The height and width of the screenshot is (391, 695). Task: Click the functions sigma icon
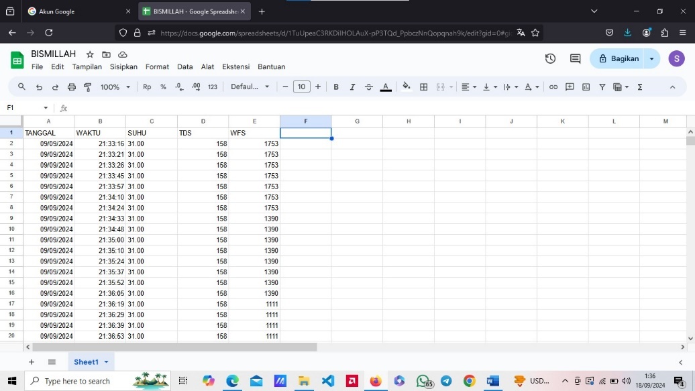coord(640,87)
